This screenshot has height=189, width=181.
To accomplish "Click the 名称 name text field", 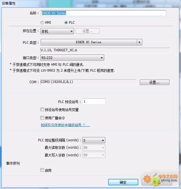I will [103, 13].
